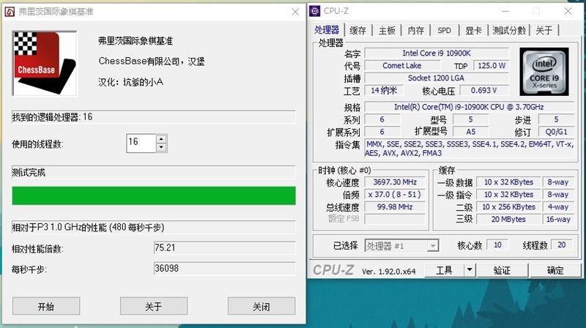Click the thread count input field showing 16
Viewport: 586px width, 328px height.
point(141,143)
